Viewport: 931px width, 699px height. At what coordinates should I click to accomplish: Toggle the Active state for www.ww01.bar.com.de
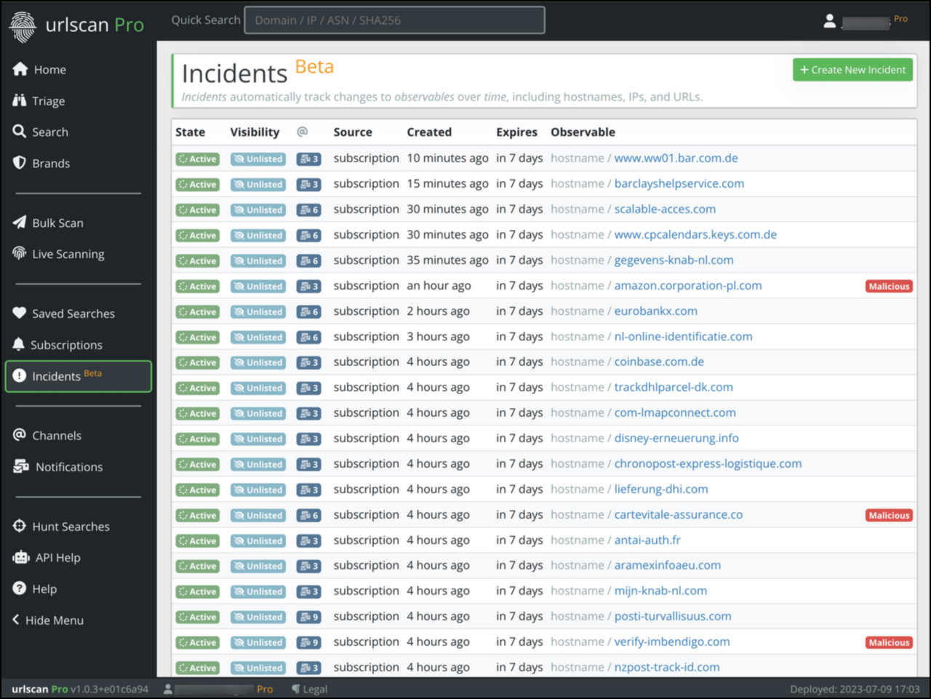(x=197, y=159)
